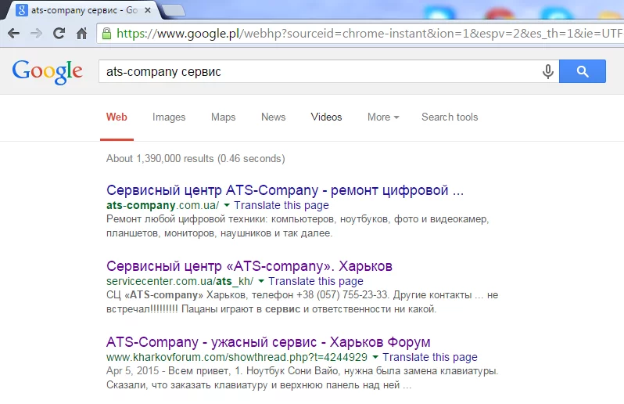This screenshot has height=404, width=624.
Task: Expand arrow next to kharkovforum.com URL
Action: pos(375,357)
